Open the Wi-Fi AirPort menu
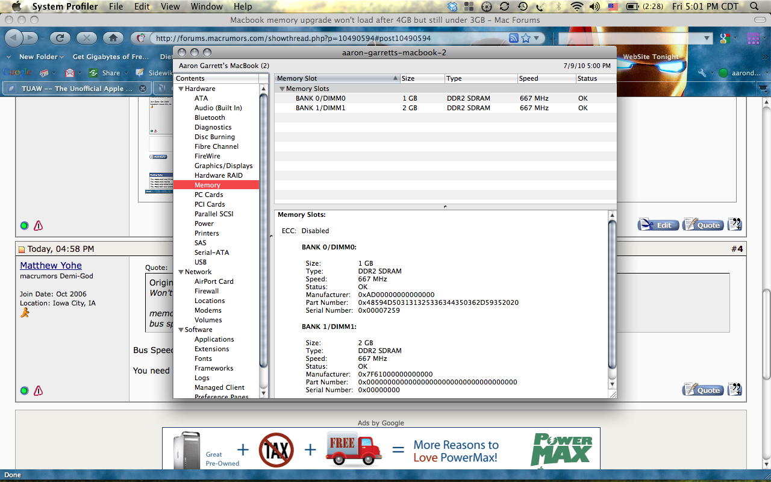Image resolution: width=771 pixels, height=482 pixels. tap(577, 7)
